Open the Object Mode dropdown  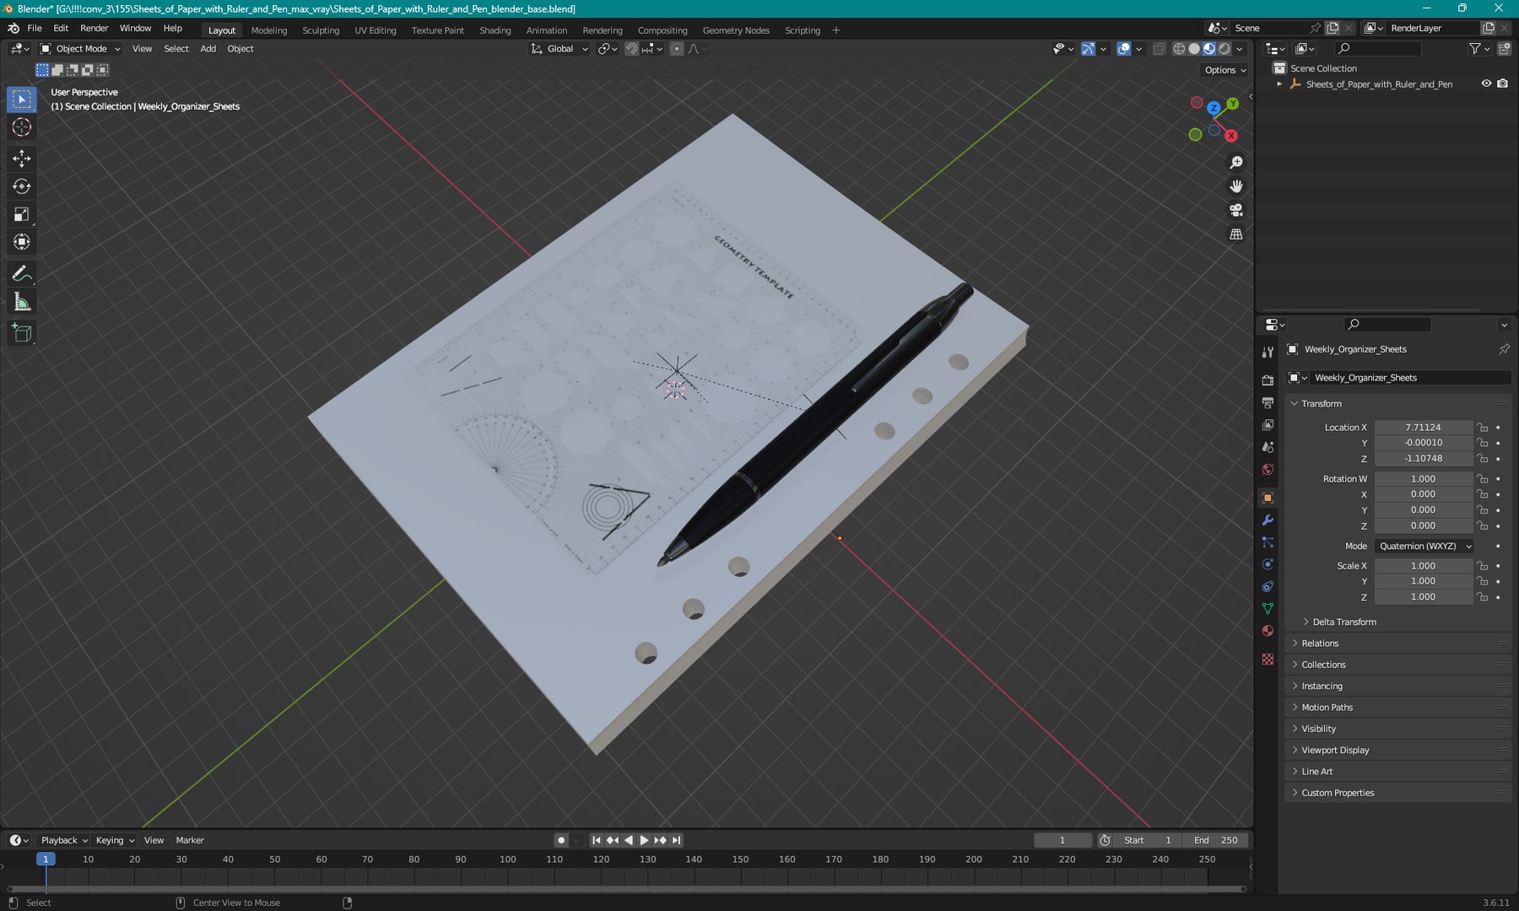coord(80,49)
